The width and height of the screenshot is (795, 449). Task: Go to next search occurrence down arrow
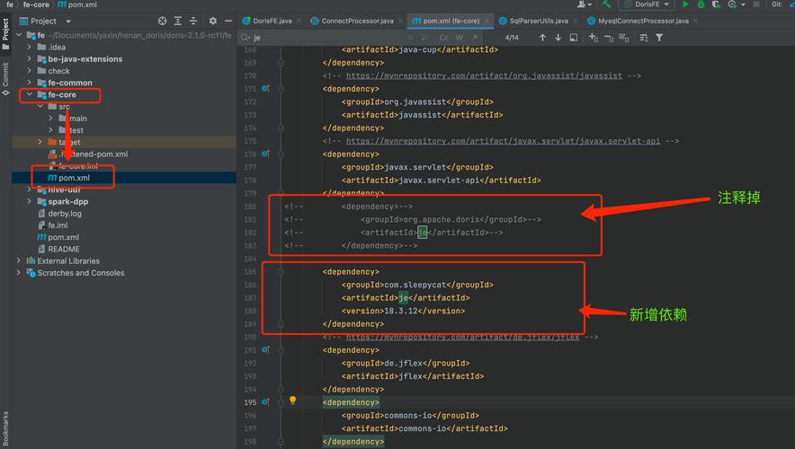pos(558,38)
